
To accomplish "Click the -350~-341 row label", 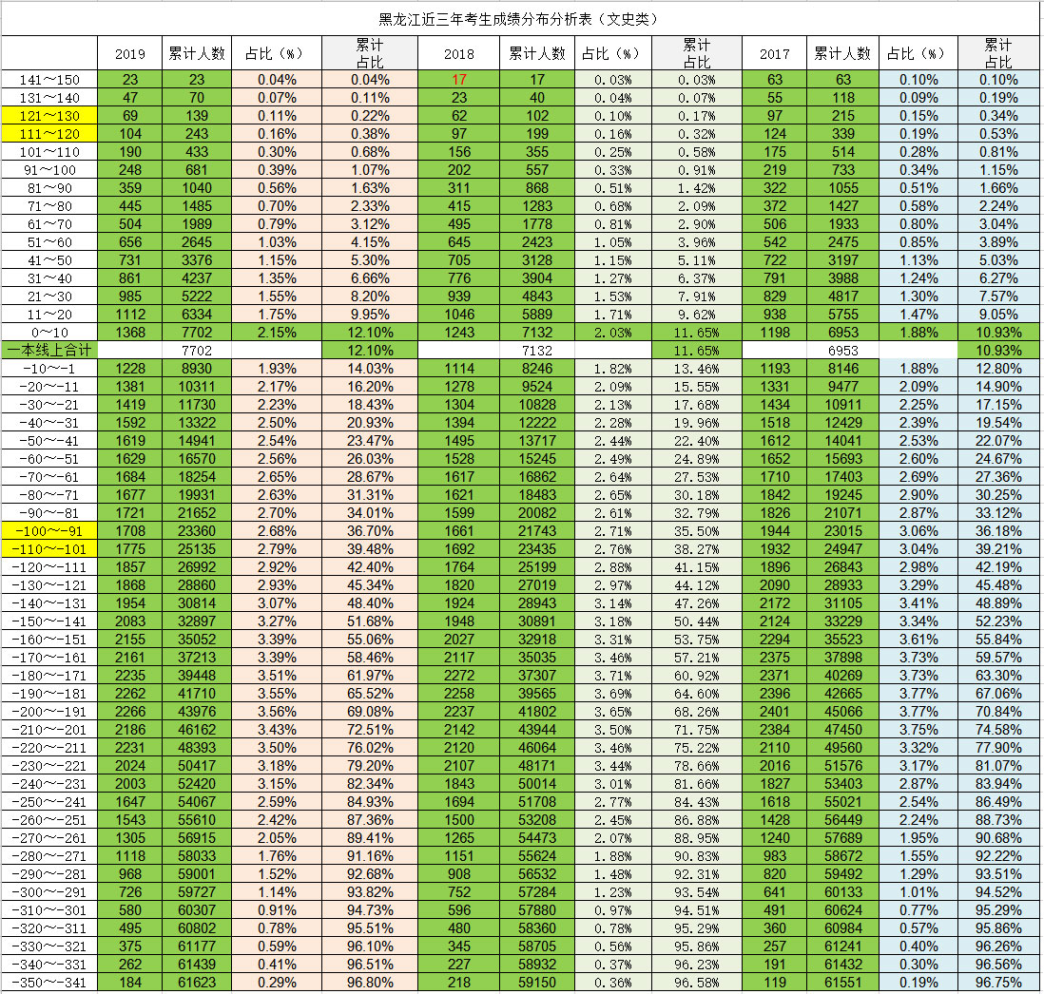I will (49, 982).
